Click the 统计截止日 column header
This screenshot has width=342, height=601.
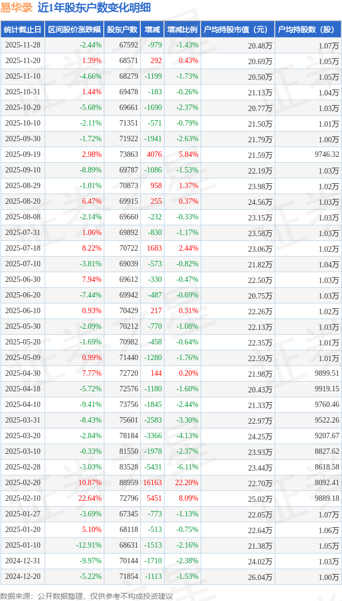(x=22, y=30)
